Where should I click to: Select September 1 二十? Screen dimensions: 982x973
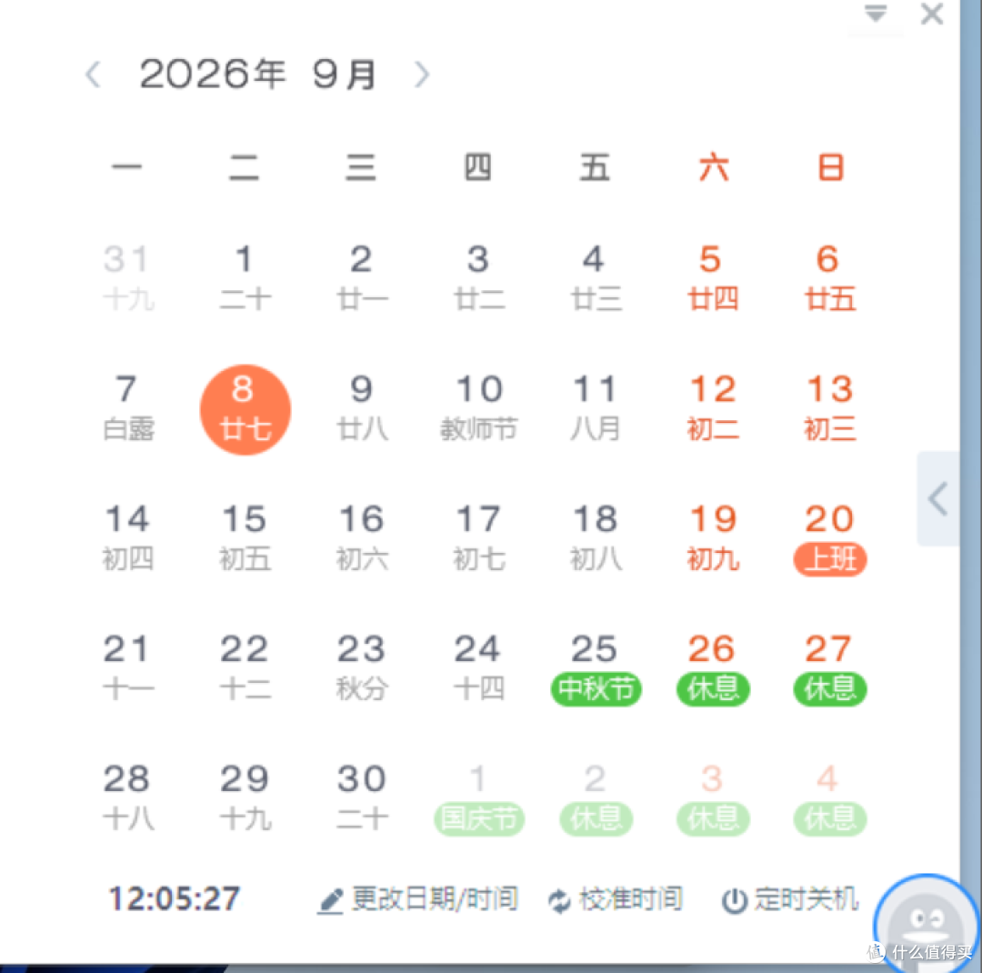(245, 277)
